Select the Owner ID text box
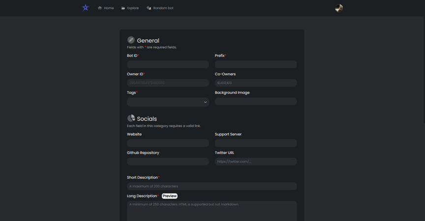425x221 pixels. click(x=168, y=83)
